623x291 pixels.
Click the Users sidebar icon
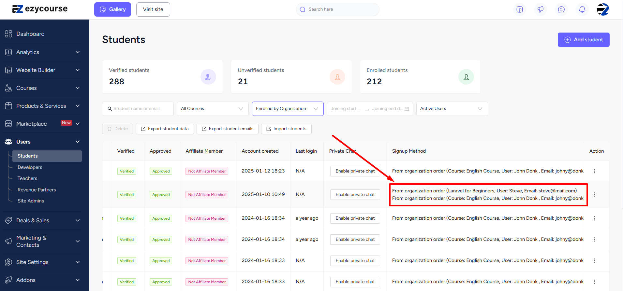click(x=8, y=142)
